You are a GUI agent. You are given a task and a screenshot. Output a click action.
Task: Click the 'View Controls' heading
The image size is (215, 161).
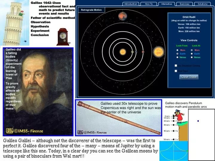[x=189, y=40]
